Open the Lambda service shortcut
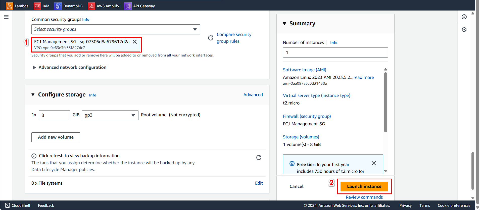Image resolution: width=480 pixels, height=210 pixels. (17, 6)
